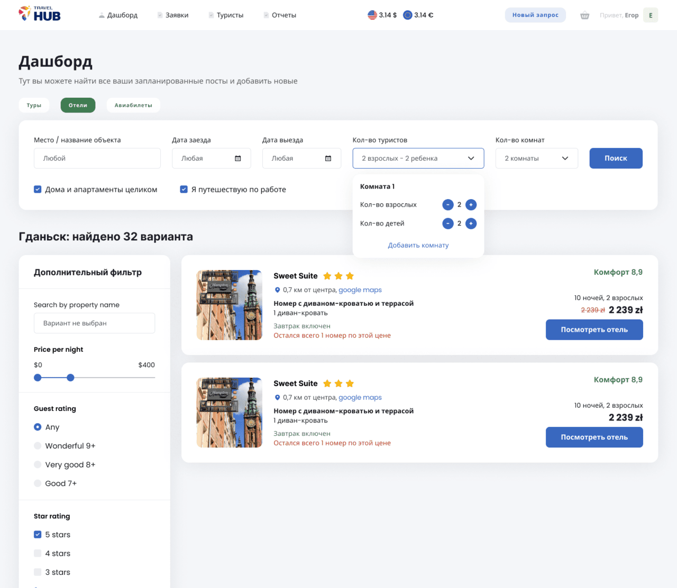This screenshot has height=588, width=677.
Task: Click the shopping basket icon in header
Action: [584, 15]
